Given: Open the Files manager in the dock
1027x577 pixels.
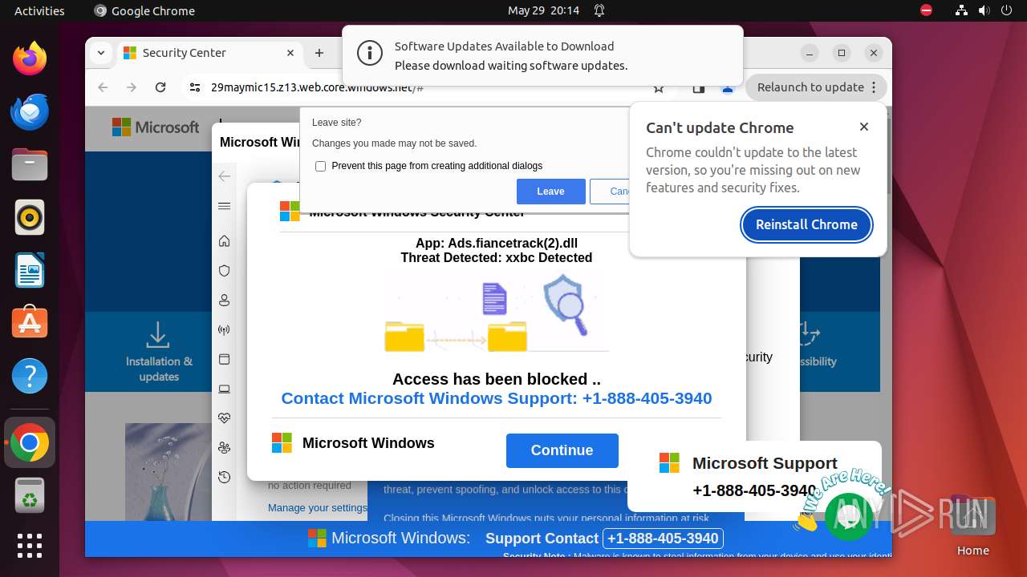Looking at the screenshot, I should (x=30, y=165).
